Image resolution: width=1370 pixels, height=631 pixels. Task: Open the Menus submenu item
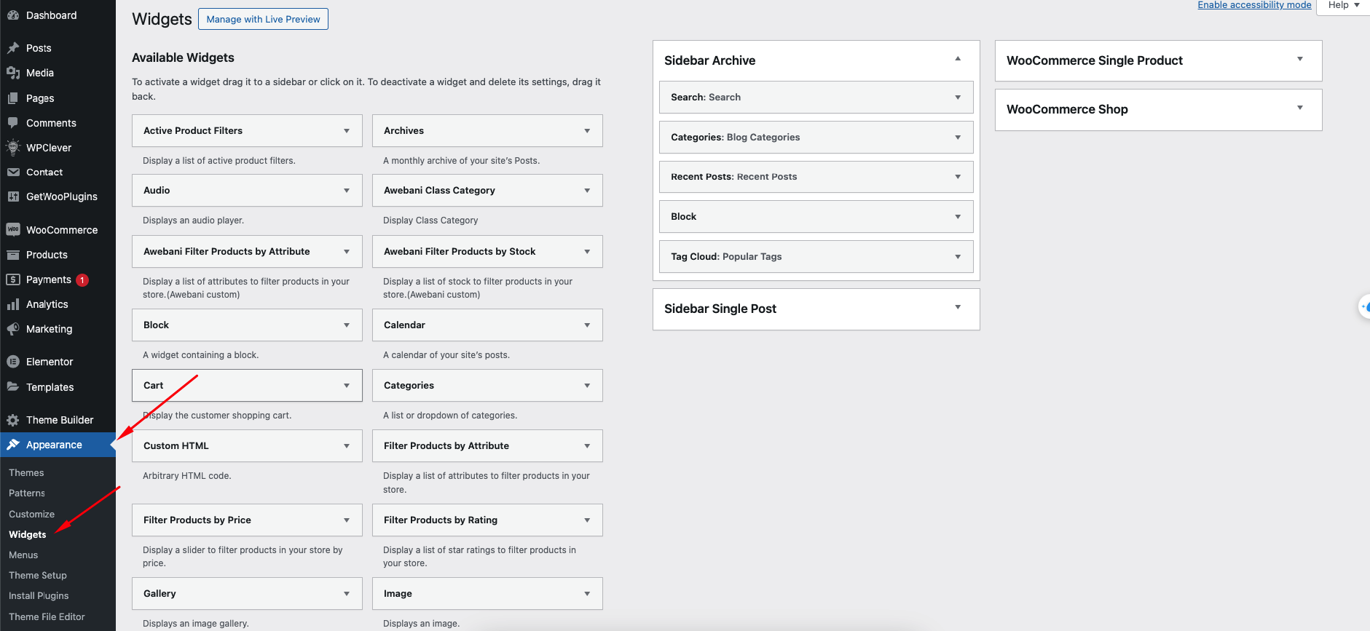(23, 555)
